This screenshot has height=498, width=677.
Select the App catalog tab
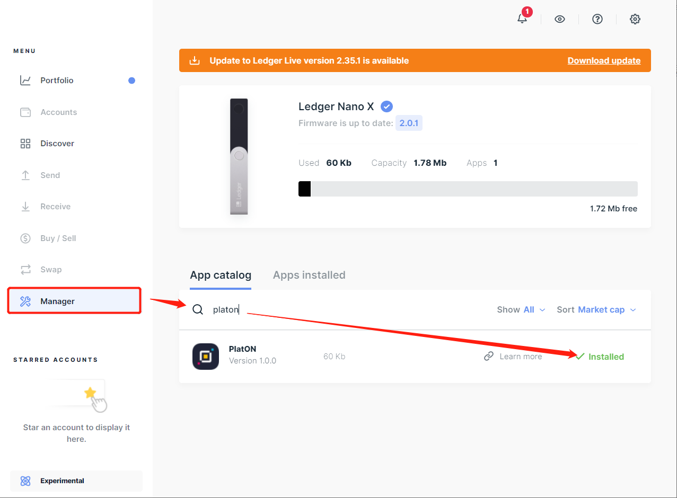[221, 275]
